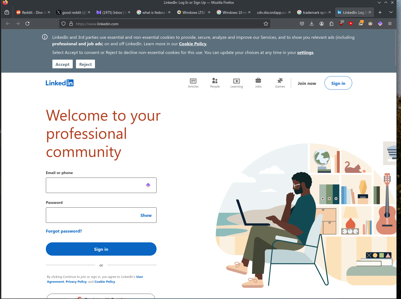Open the Extensions puzzle-piece menu
This screenshot has width=401, height=299.
[331, 24]
